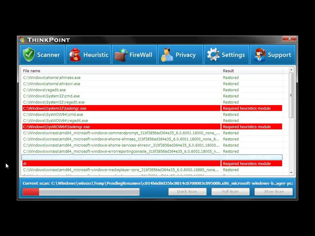Click the Full Scan button
315x236 pixels.
click(230, 192)
